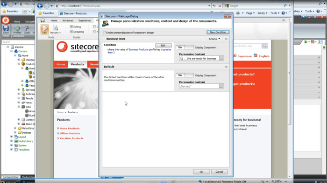Toggle Business User Display Component switch
The image size is (327, 183).
point(185,47)
